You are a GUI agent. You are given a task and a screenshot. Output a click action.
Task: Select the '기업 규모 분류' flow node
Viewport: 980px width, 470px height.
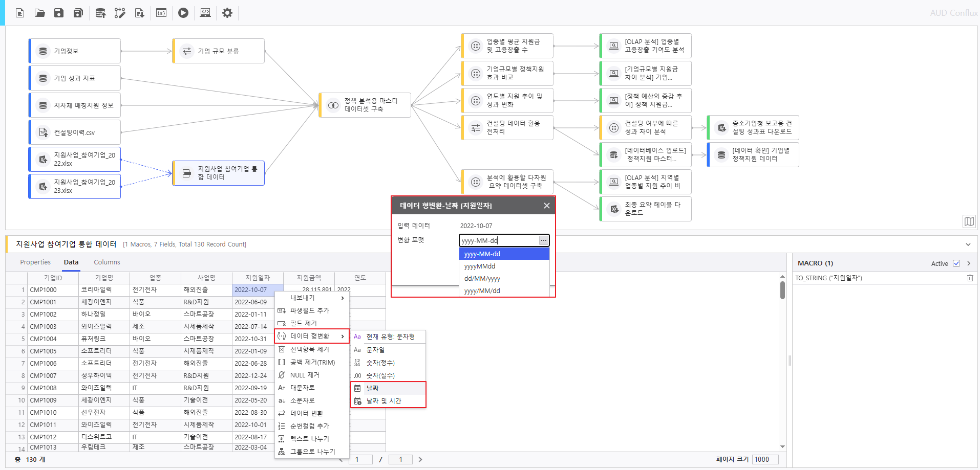219,51
